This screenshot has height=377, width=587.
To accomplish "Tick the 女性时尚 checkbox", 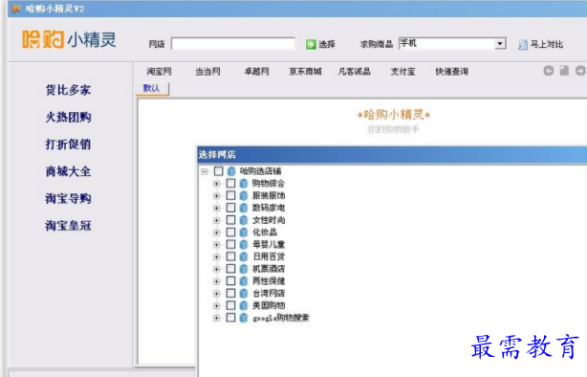I will [230, 220].
